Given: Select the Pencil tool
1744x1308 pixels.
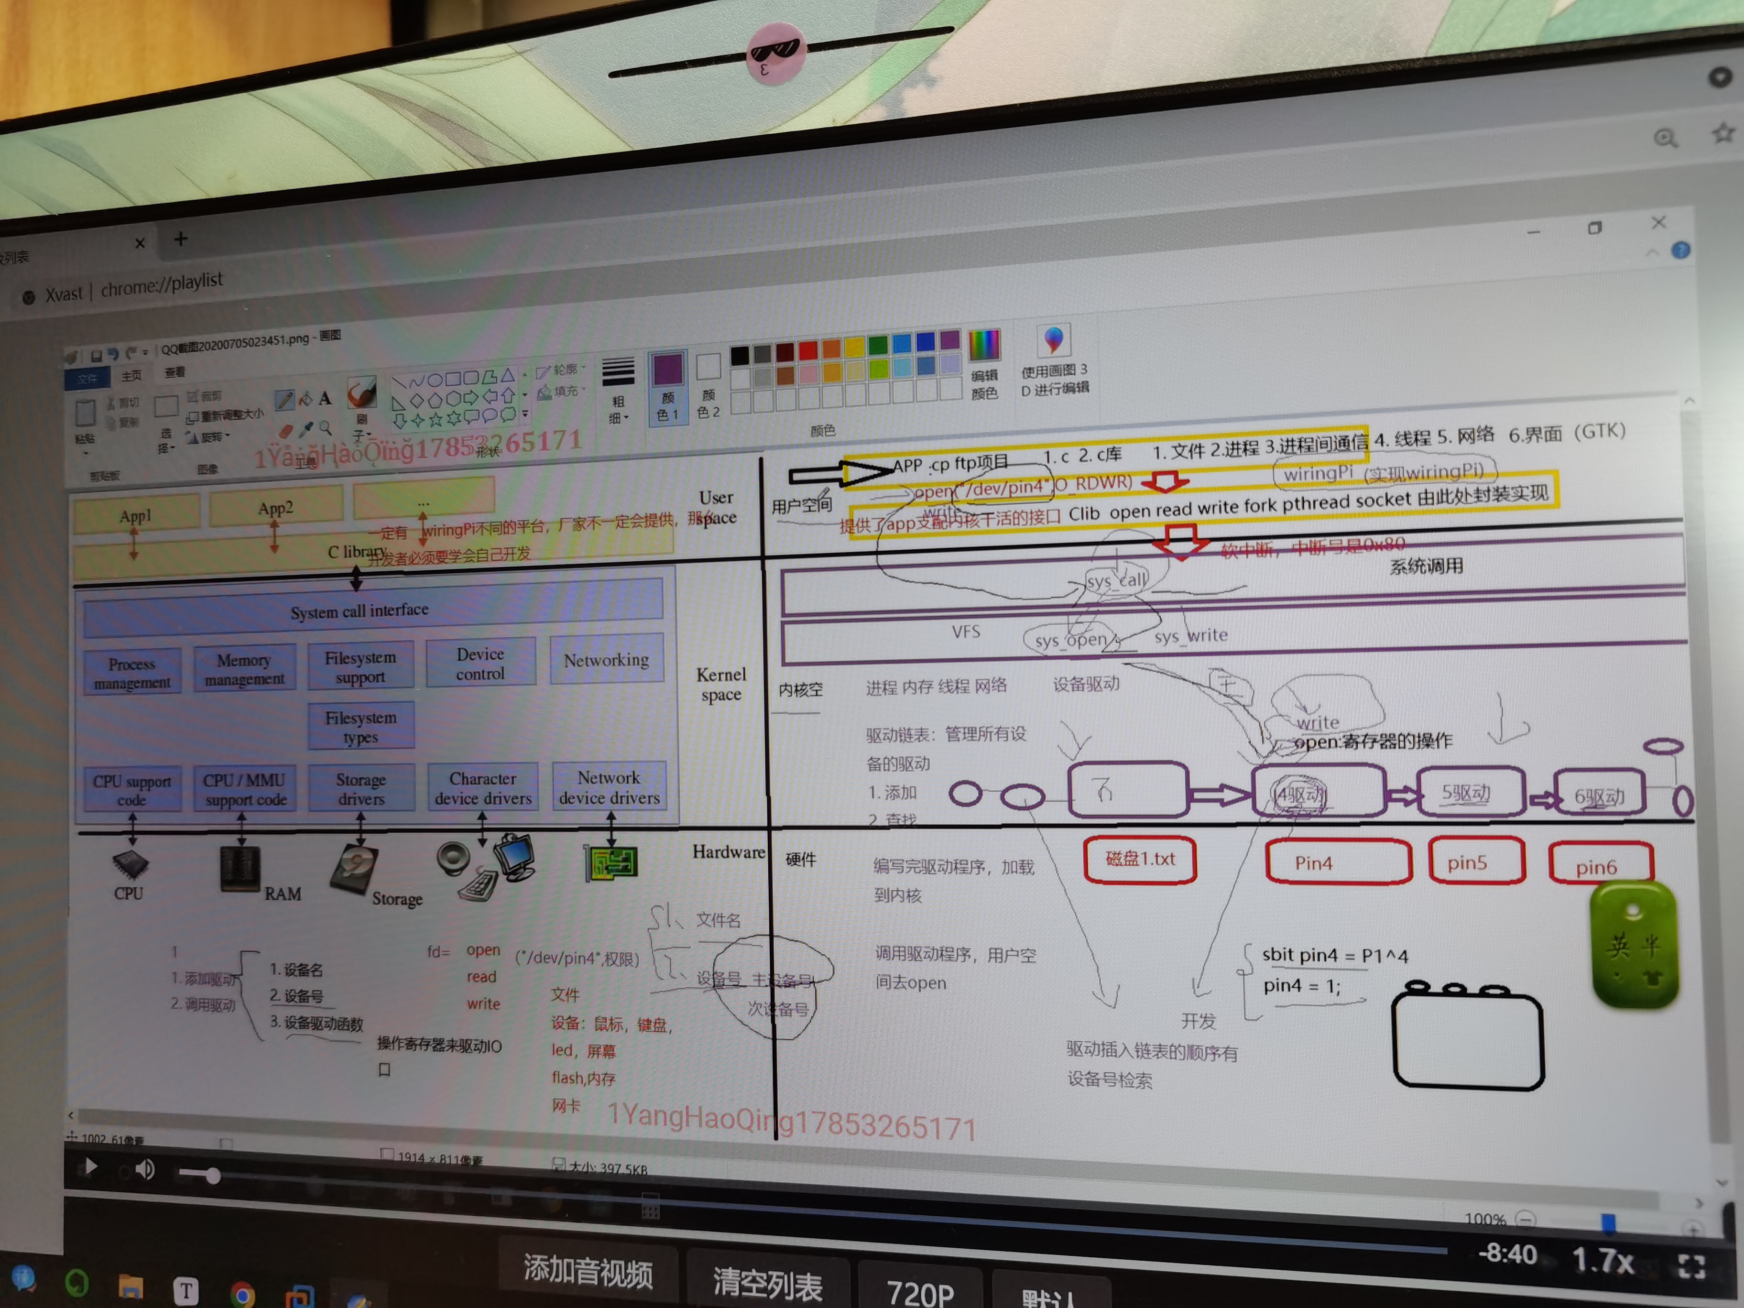Looking at the screenshot, I should pyautogui.click(x=285, y=401).
